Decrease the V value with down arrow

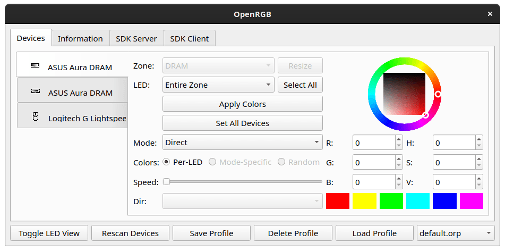click(479, 186)
